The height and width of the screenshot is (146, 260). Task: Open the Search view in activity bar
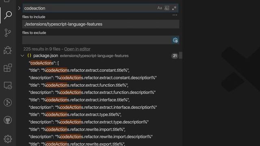(8, 15)
